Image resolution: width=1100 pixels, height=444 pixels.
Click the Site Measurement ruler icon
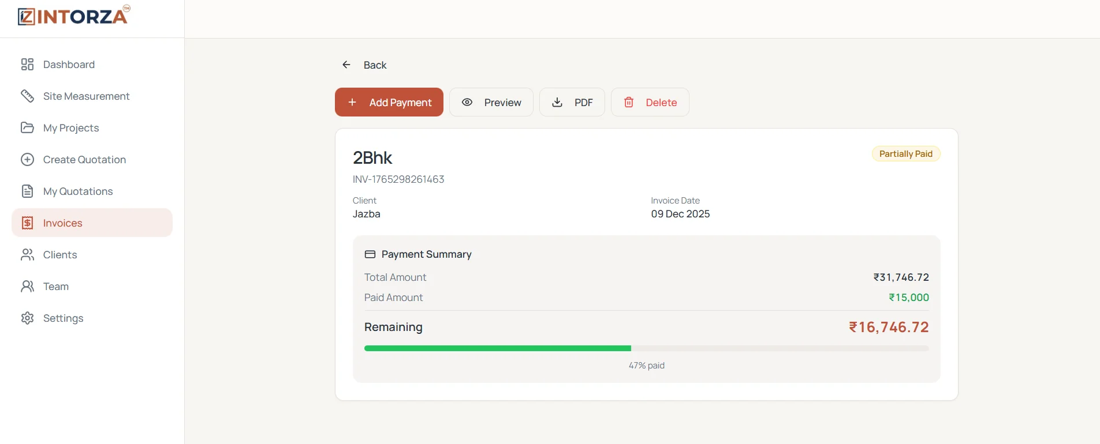click(x=27, y=96)
